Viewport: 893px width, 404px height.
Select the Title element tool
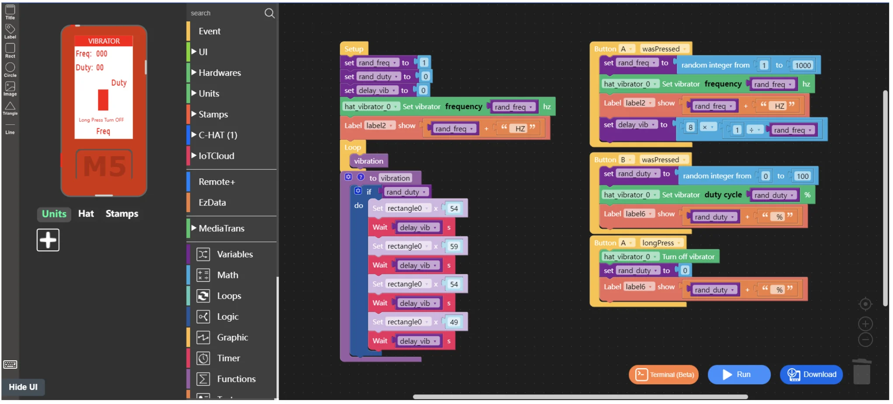tap(10, 12)
